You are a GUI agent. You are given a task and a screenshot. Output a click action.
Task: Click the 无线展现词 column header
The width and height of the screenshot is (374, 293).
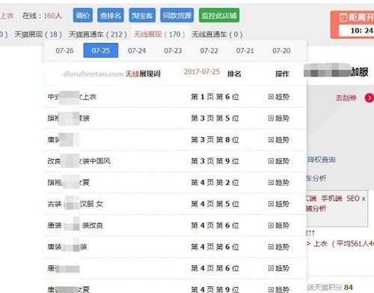point(143,73)
